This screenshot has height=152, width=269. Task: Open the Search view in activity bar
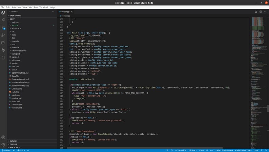tap(3, 20)
